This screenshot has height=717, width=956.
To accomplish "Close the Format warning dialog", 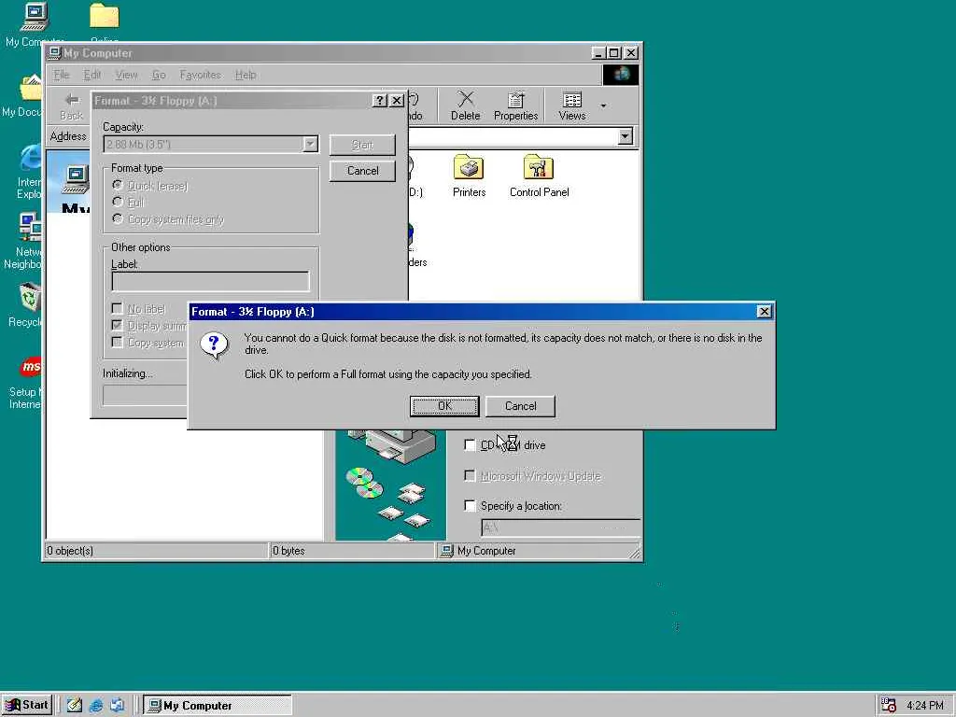I will click(x=764, y=312).
